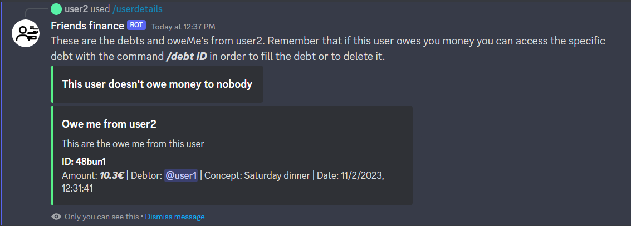Click the 'Only you can see this' text

(101, 217)
